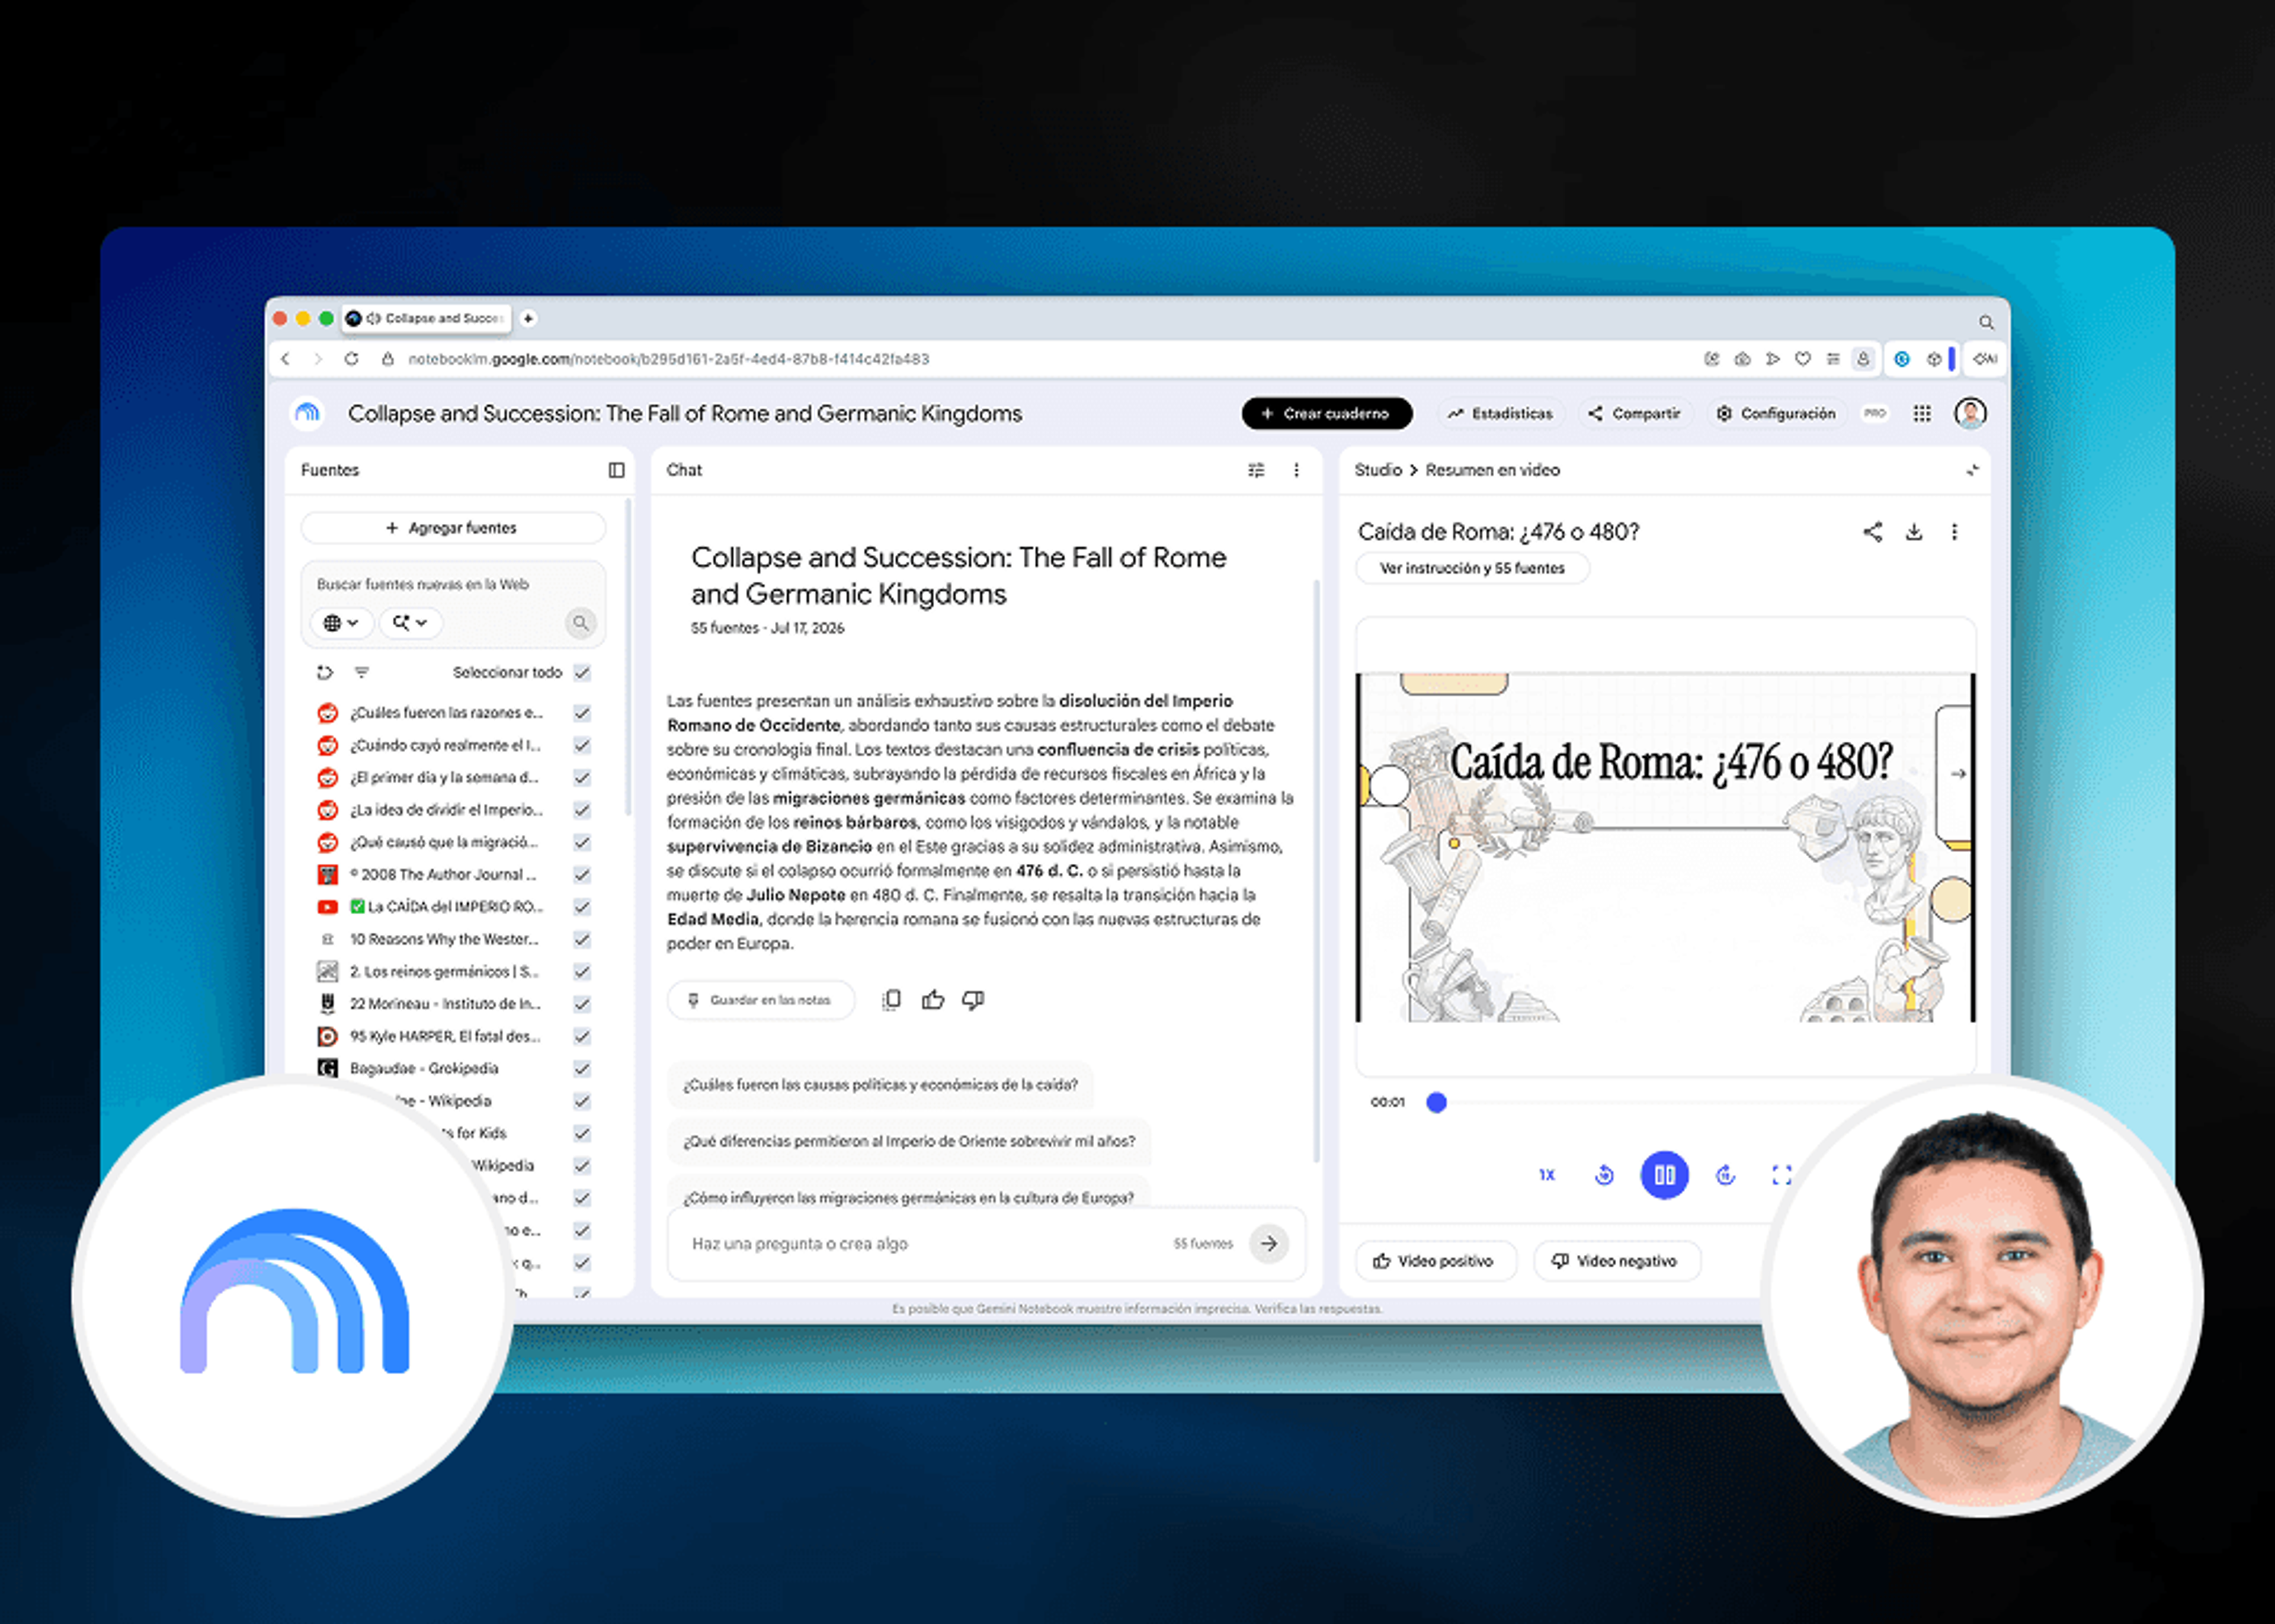Like the chat summary with thumbs up

coord(933,1000)
